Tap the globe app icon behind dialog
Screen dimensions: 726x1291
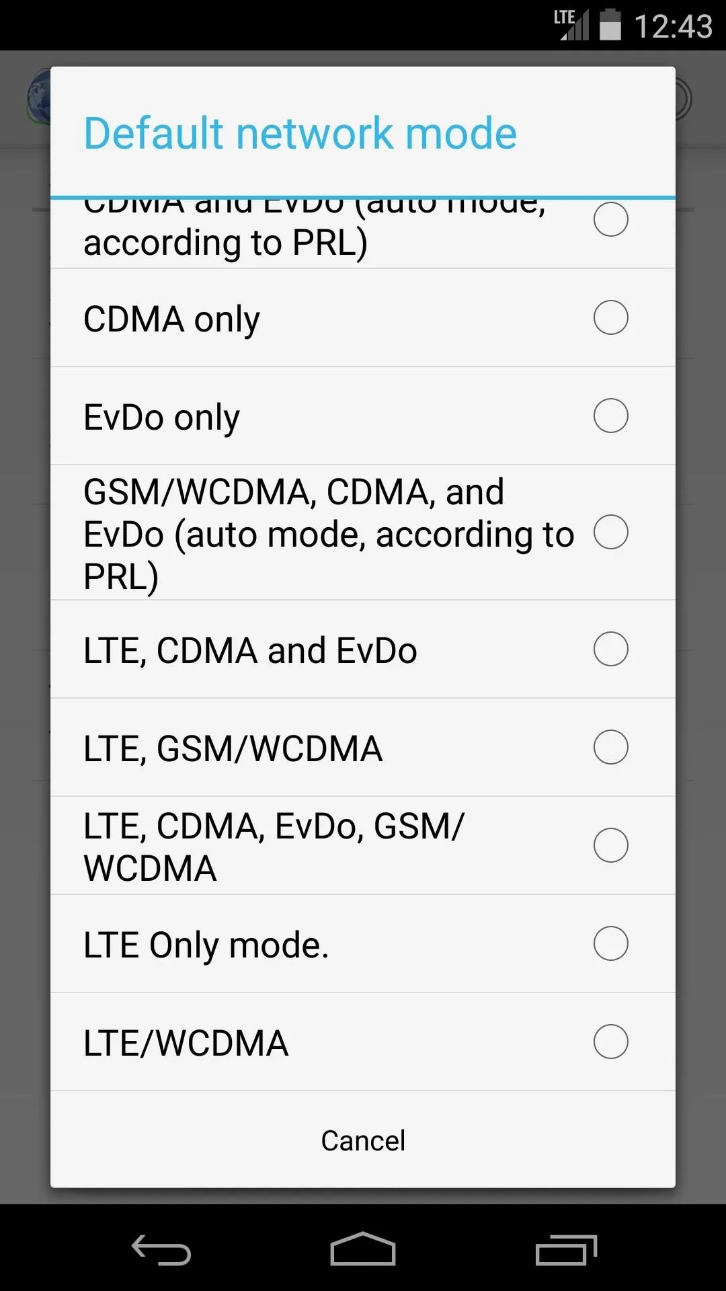coord(39,98)
